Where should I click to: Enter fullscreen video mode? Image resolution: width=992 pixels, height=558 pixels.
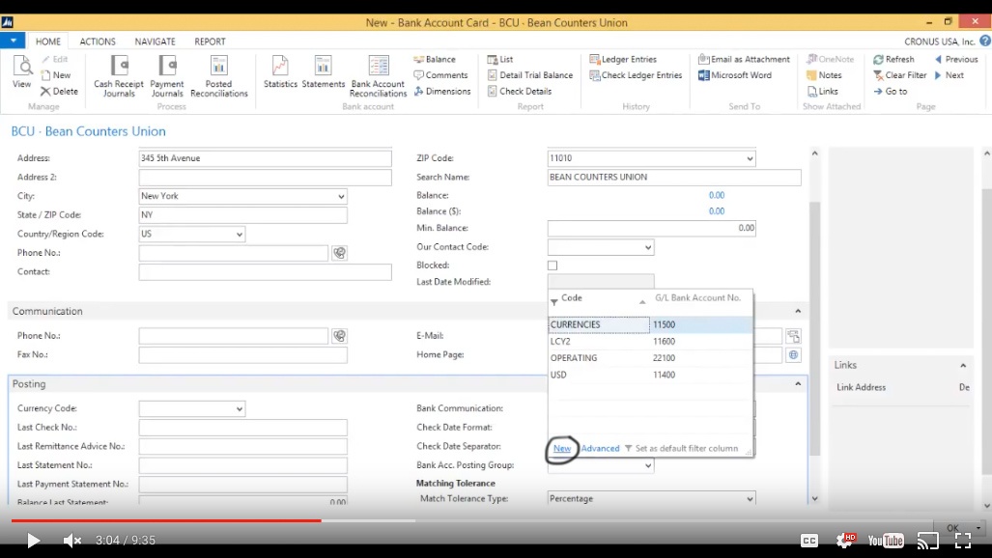pos(963,541)
